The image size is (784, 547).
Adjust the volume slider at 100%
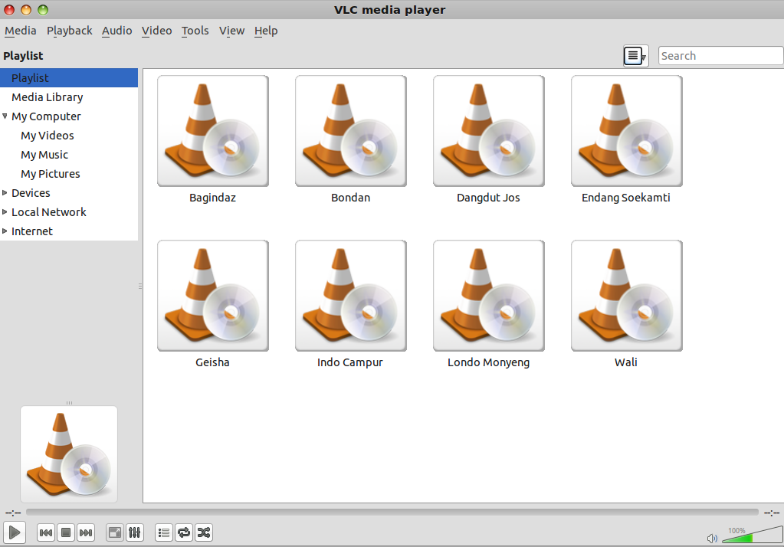753,535
